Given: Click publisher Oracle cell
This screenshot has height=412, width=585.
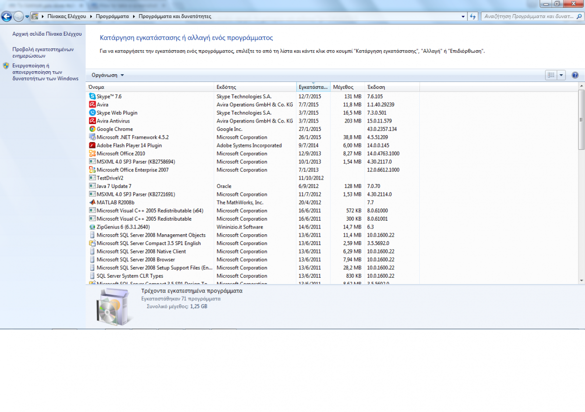Looking at the screenshot, I should pyautogui.click(x=224, y=186).
